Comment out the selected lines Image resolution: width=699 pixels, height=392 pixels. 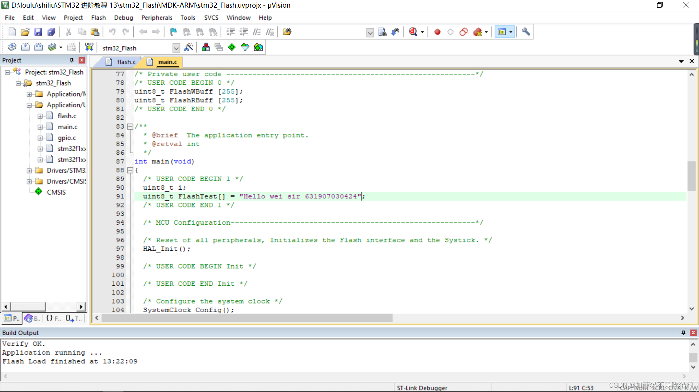257,32
